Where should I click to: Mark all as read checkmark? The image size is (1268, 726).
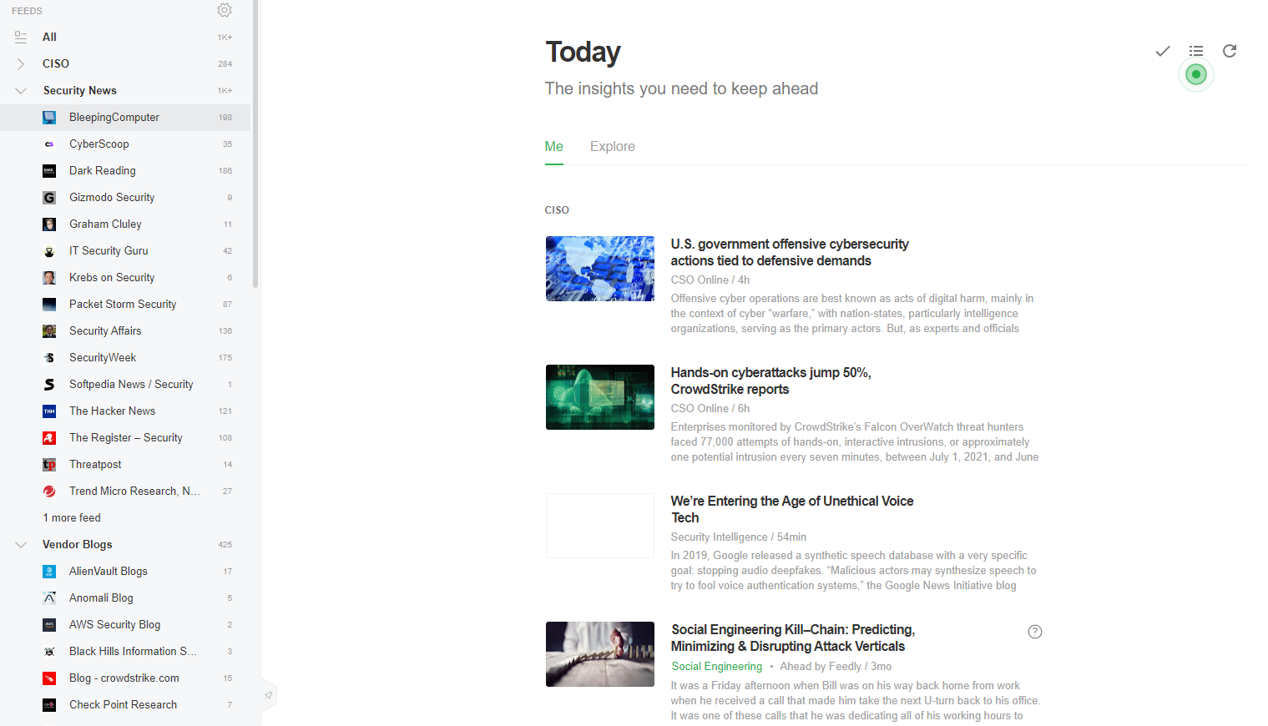click(x=1162, y=51)
